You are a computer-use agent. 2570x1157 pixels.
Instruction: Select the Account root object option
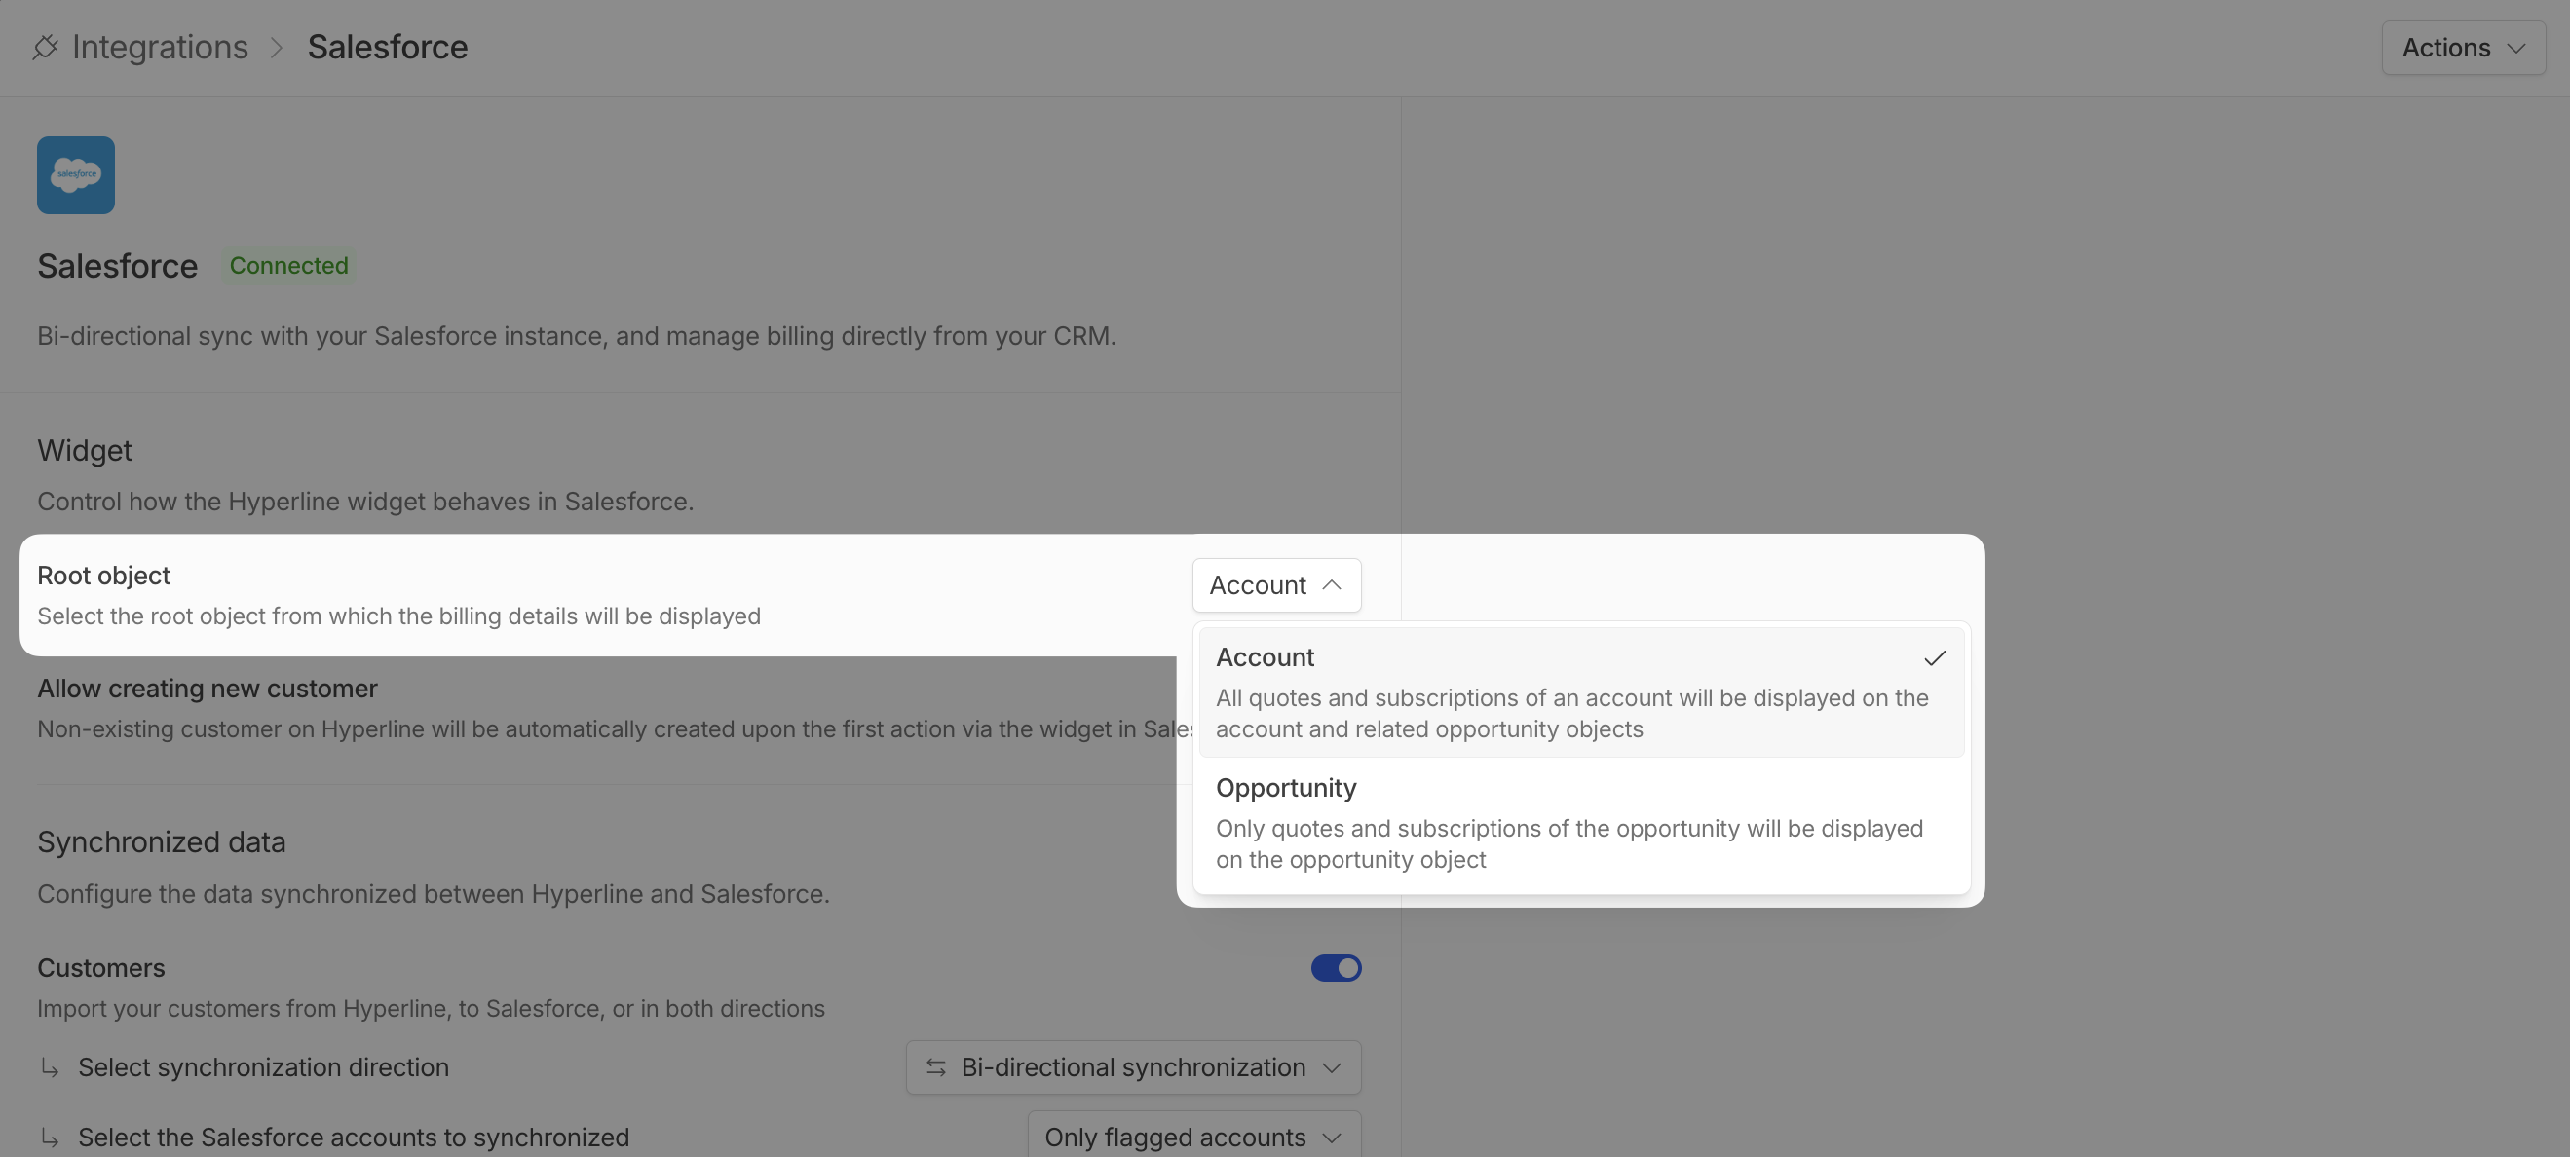pyautogui.click(x=1581, y=692)
